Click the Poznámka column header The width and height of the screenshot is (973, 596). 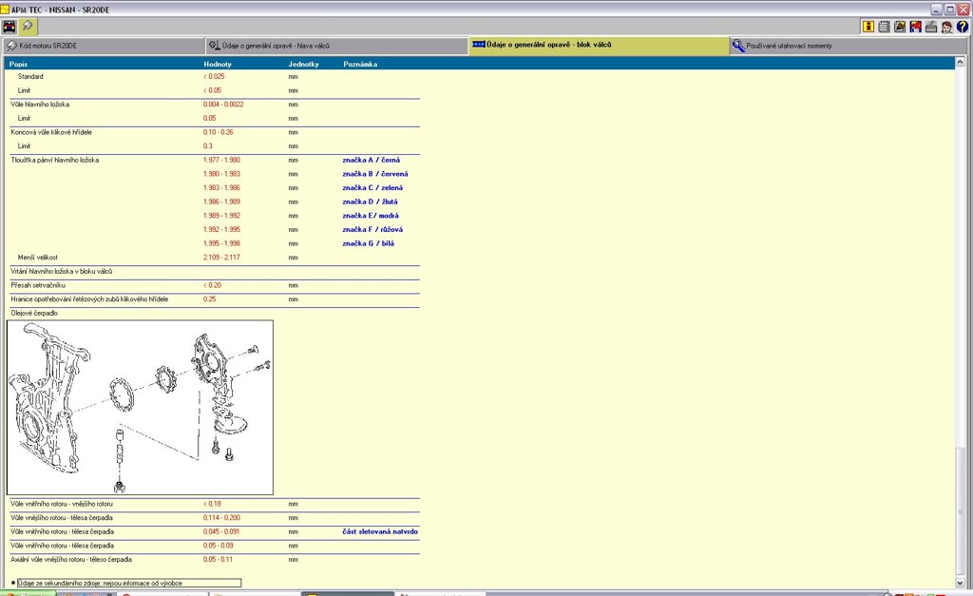click(359, 64)
